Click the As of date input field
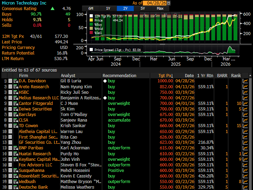Viewport: 253px width, 190px height. pos(154,3)
